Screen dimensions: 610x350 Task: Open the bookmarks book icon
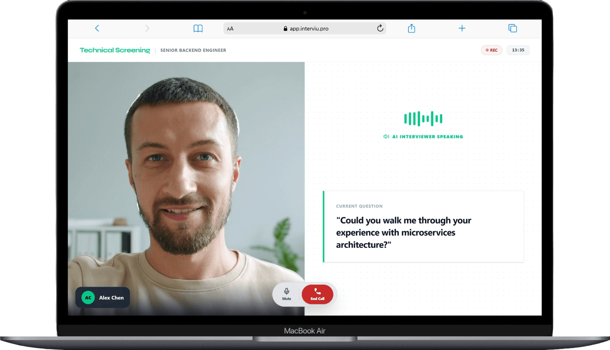(x=198, y=28)
